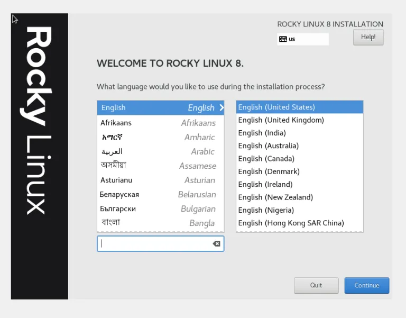Select Afrikaans in the language list
The height and width of the screenshot is (318, 406).
[x=161, y=123]
